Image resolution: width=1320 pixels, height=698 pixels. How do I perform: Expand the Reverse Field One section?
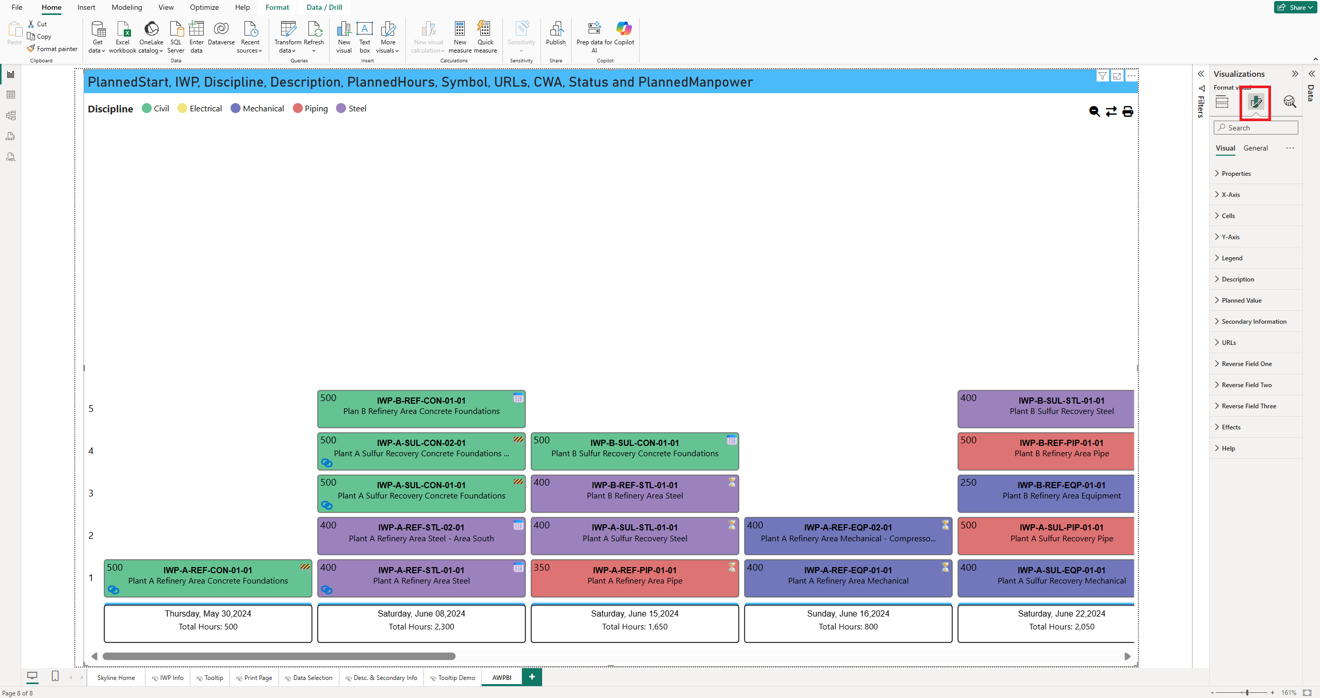click(x=1256, y=364)
